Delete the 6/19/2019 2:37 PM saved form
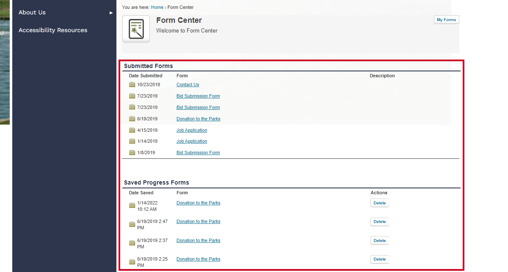This screenshot has height=272, width=508. pyautogui.click(x=380, y=241)
